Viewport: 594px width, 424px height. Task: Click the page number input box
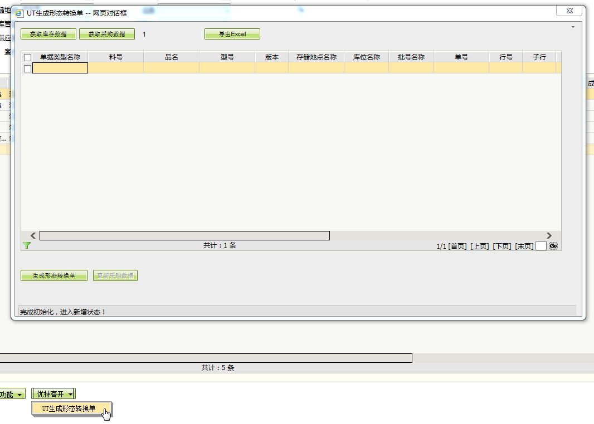541,246
